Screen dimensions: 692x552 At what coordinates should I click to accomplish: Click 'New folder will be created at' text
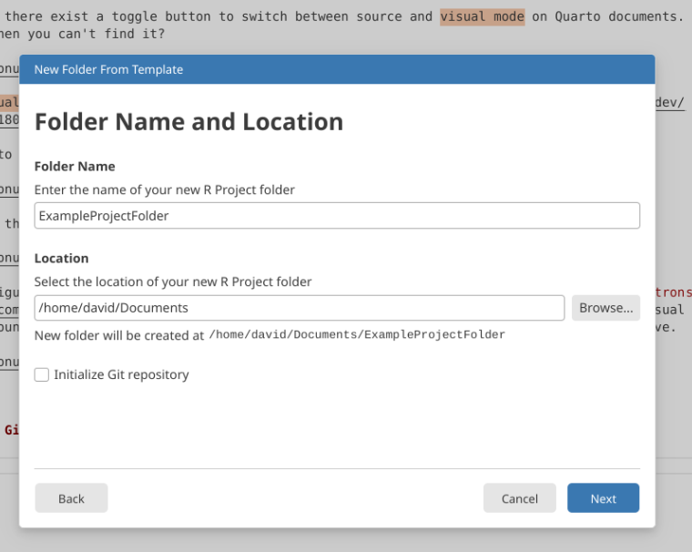click(x=119, y=335)
